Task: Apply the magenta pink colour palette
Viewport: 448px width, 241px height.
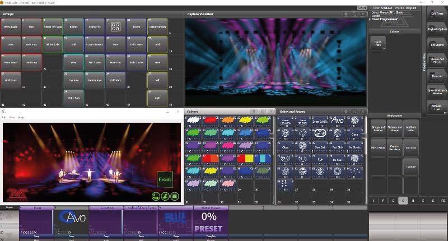Action: (228, 146)
